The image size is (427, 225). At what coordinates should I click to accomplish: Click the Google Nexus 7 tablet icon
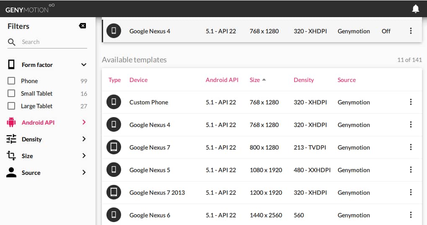pyautogui.click(x=114, y=147)
